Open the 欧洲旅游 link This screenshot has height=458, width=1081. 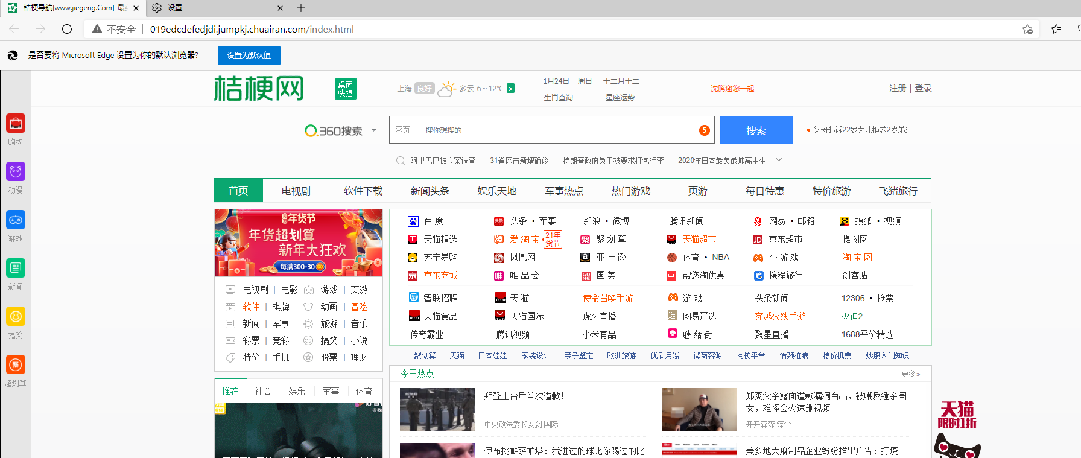(622, 355)
